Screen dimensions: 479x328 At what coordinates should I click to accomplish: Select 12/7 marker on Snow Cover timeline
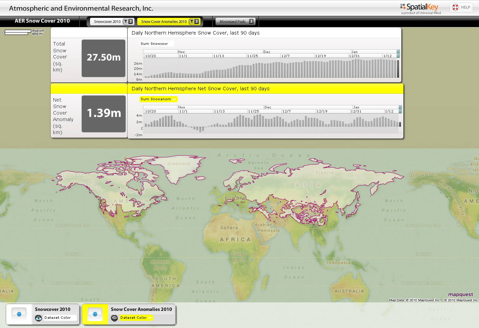pyautogui.click(x=285, y=56)
